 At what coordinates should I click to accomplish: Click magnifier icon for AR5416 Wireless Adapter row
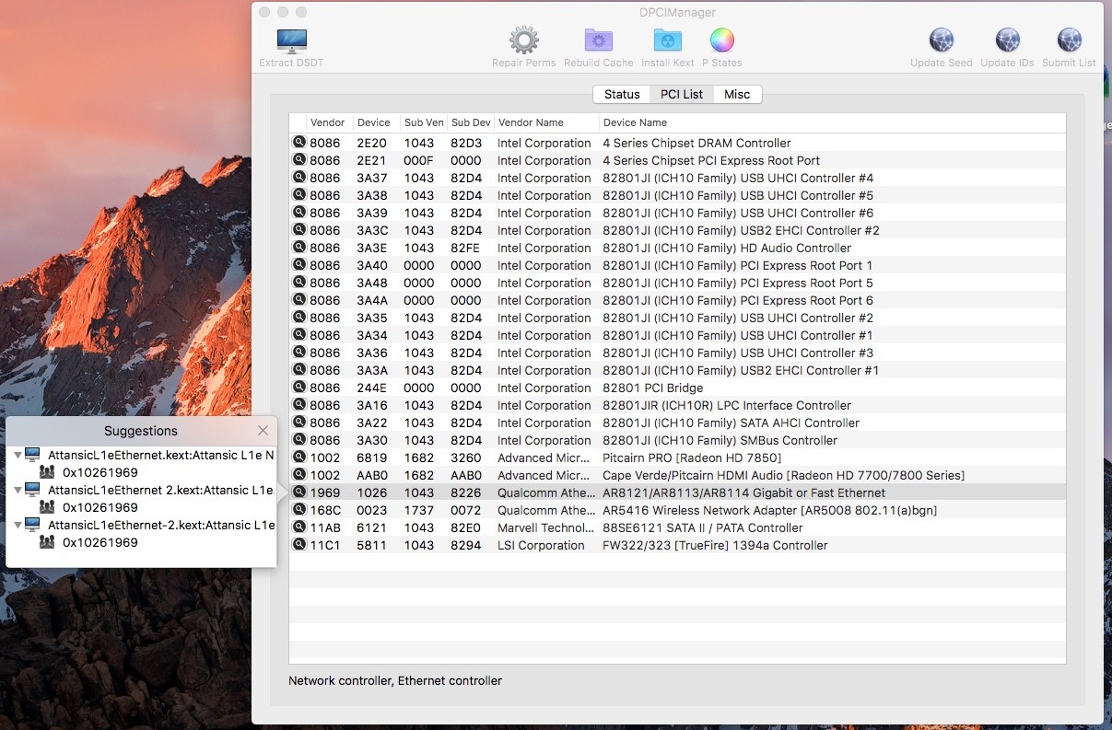tap(298, 510)
